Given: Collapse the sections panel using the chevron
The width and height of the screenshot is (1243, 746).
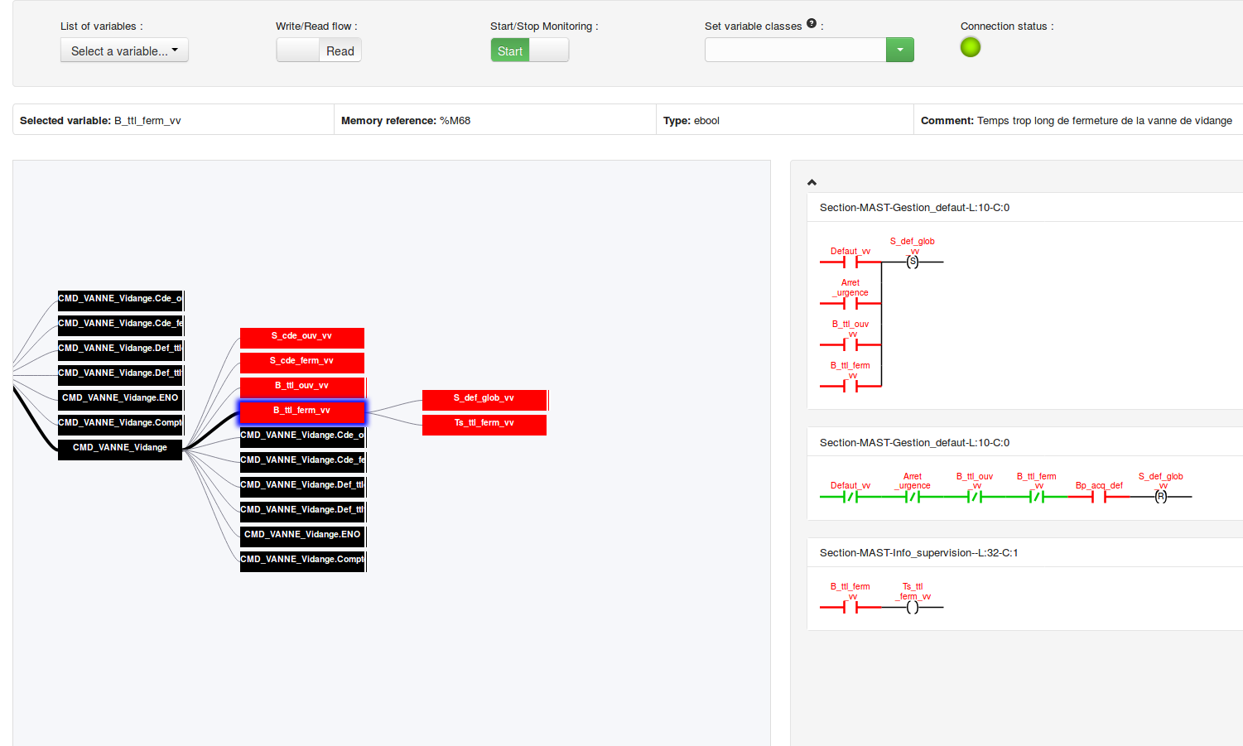Looking at the screenshot, I should tap(812, 182).
